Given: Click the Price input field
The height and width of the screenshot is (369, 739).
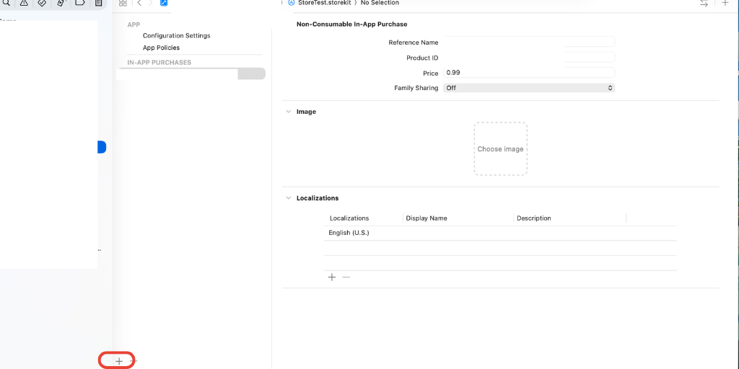Looking at the screenshot, I should 529,73.
